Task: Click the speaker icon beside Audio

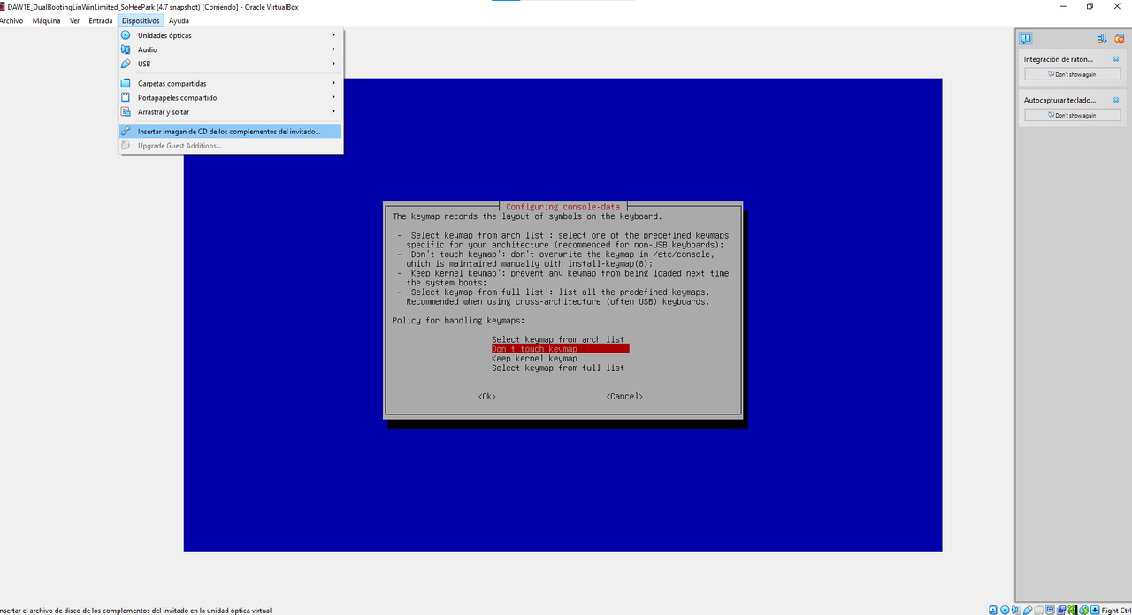Action: click(x=126, y=49)
